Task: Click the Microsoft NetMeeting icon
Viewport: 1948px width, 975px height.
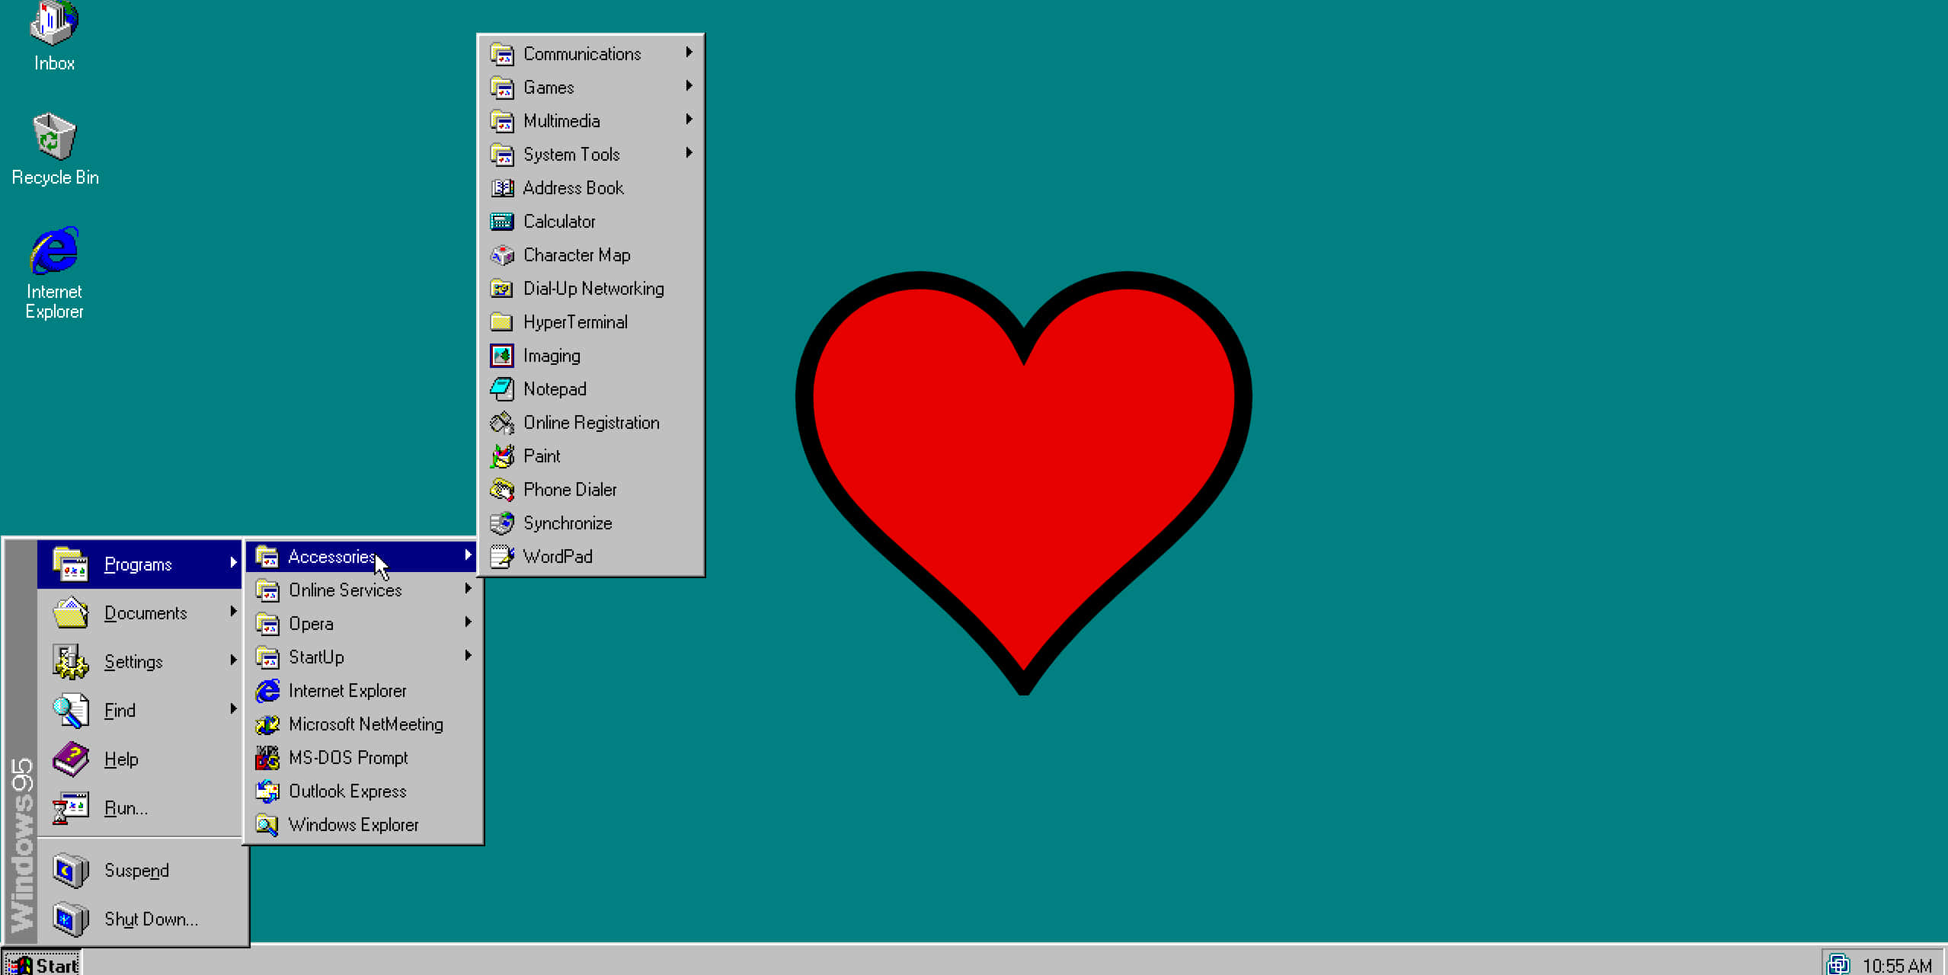Action: (267, 724)
